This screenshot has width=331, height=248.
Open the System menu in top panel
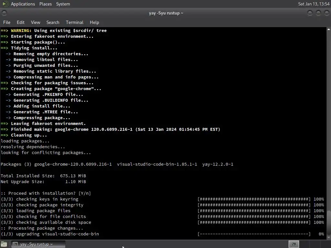(x=63, y=4)
